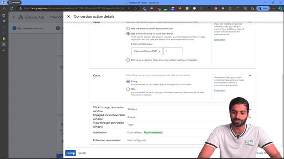Select 'Use the same value for each conversion'
This screenshot has width=284, height=159.
coord(128,28)
